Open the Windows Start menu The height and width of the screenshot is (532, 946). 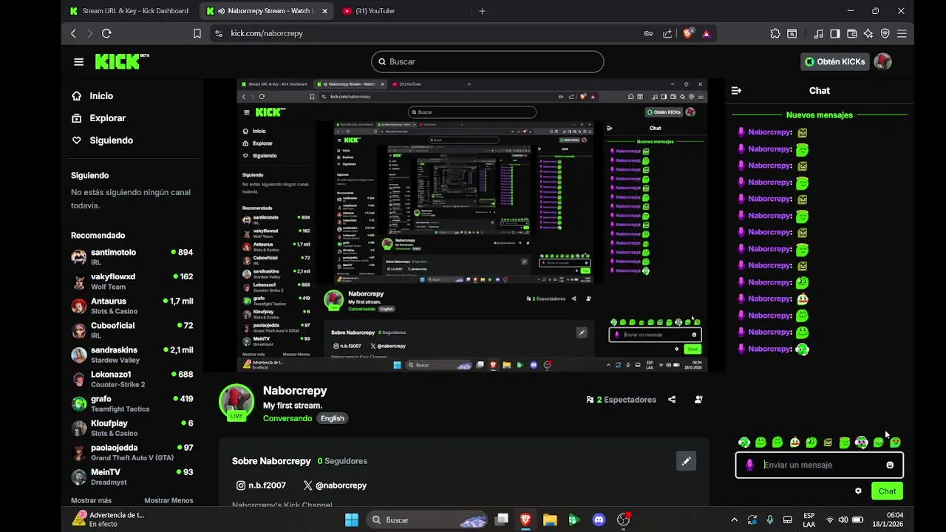(x=352, y=519)
